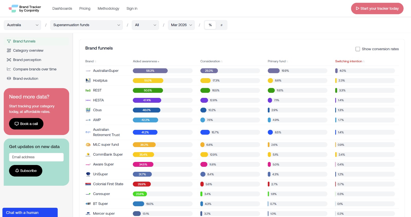Image resolution: width=411 pixels, height=217 pixels.
Task: Click the MLC super fund logo
Action: click(88, 145)
